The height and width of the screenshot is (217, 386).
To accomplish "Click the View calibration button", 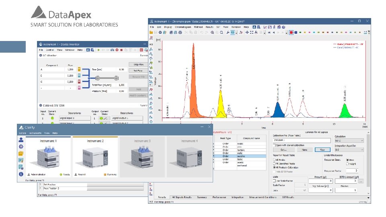I will click(x=322, y=150).
